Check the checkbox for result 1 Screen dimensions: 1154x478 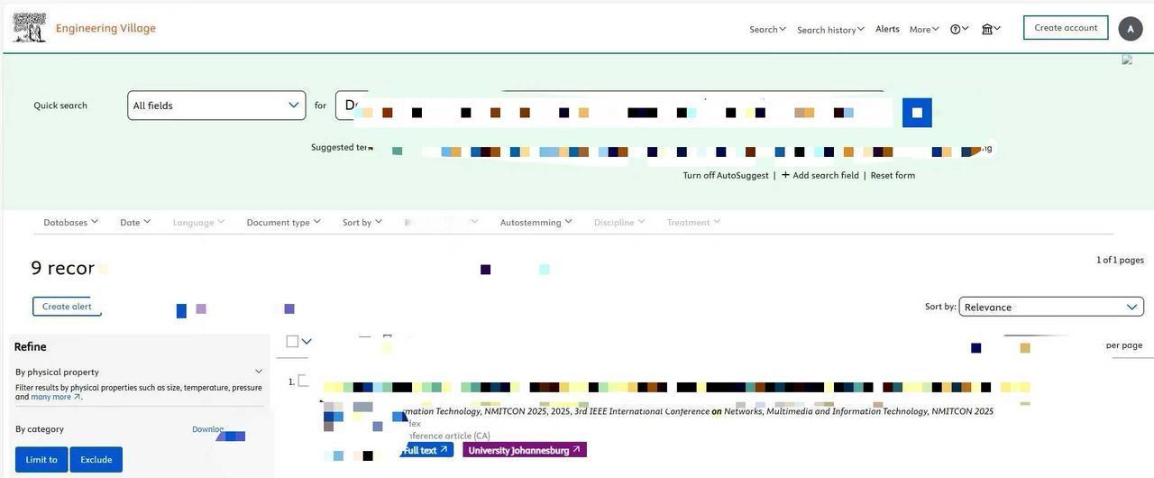tap(303, 381)
